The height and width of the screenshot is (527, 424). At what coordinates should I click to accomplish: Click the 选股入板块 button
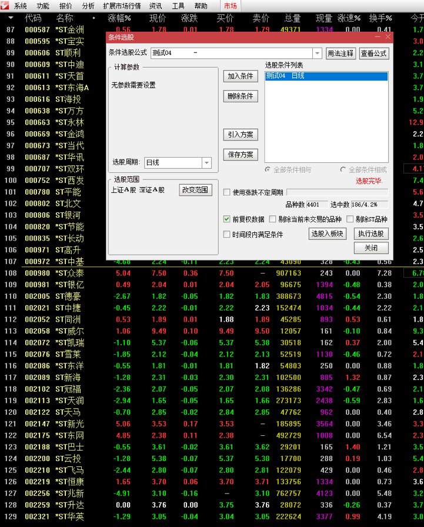[327, 234]
